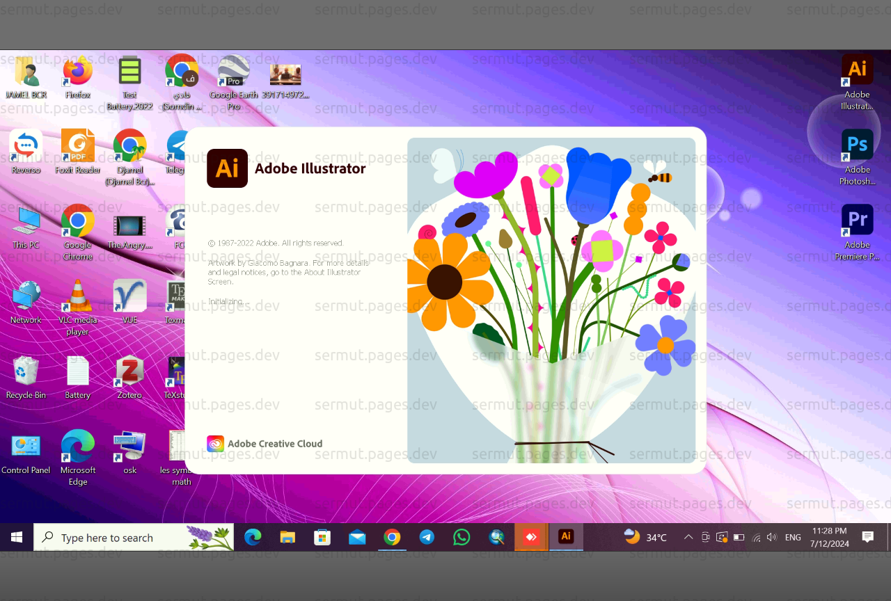Image resolution: width=891 pixels, height=601 pixels.
Task: Toggle the Wi-Fi network tray icon
Action: 756,537
